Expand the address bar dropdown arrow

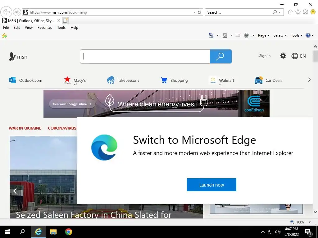click(194, 12)
